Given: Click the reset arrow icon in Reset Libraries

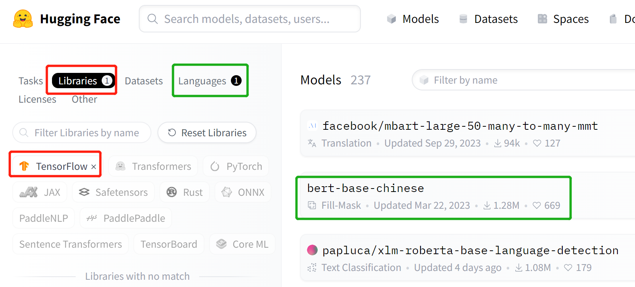Looking at the screenshot, I should tap(172, 132).
